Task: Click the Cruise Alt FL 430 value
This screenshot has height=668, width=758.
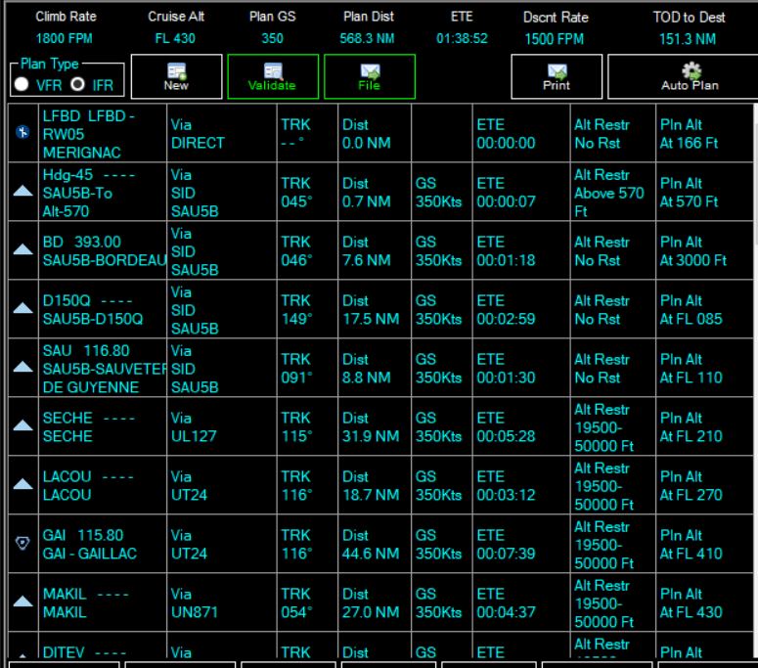Action: tap(175, 39)
